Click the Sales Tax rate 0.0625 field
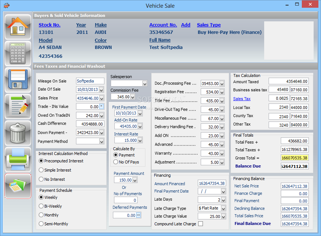This screenshot has width=321, height=236. tap(279, 98)
